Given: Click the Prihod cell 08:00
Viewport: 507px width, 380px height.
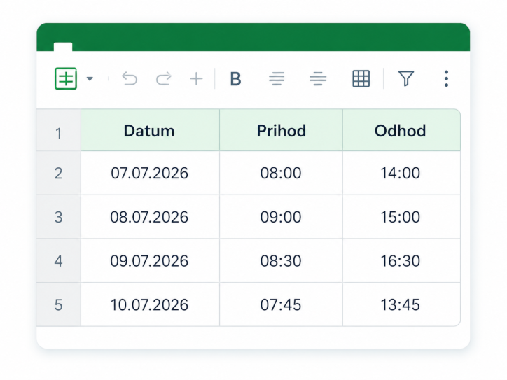Looking at the screenshot, I should pyautogui.click(x=281, y=173).
